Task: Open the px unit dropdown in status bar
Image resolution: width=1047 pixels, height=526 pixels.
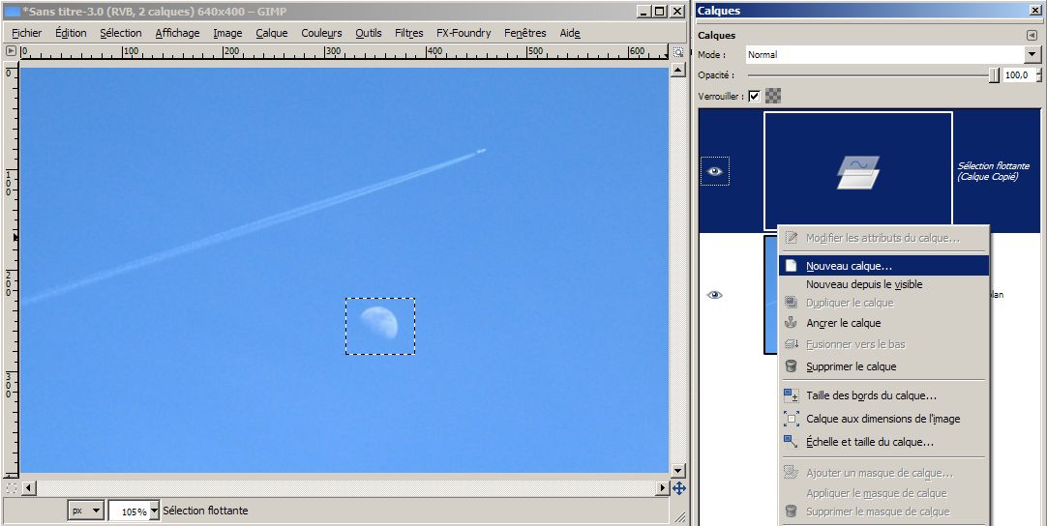Action: click(85, 511)
